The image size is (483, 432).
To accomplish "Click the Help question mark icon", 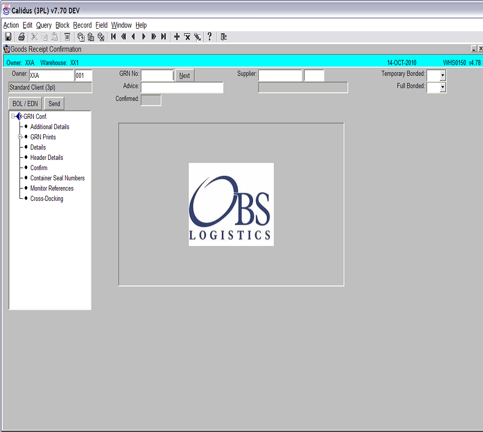I will 210,36.
